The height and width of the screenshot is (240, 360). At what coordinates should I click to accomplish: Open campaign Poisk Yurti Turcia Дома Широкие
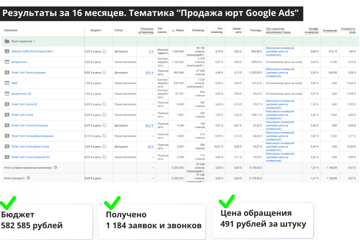[x=32, y=136]
